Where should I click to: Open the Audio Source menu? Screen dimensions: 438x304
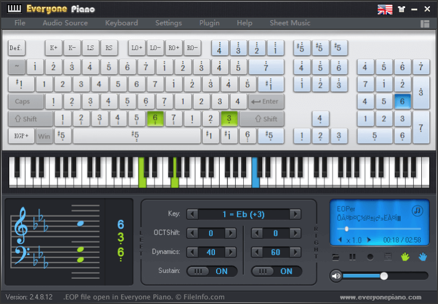[x=65, y=23]
